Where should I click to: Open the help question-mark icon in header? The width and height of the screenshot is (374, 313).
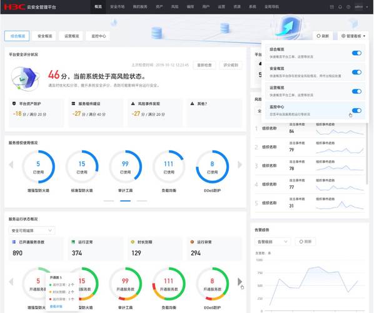tap(348, 7)
